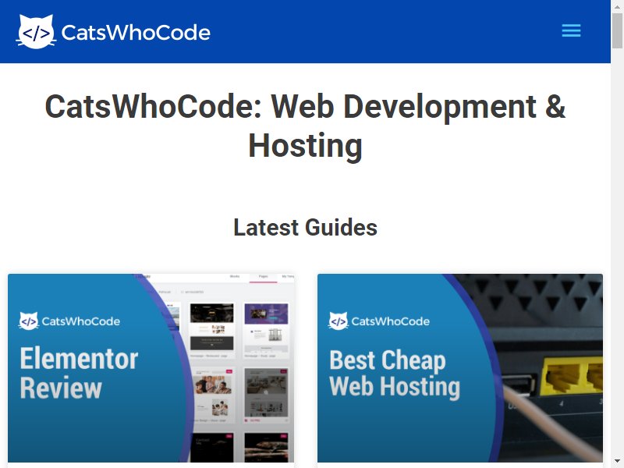Open the hamburger navigation menu

[571, 30]
